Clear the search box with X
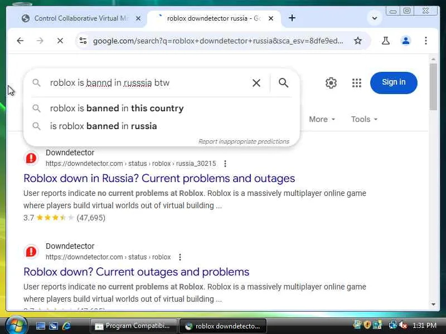This screenshot has width=446, height=334. click(256, 83)
